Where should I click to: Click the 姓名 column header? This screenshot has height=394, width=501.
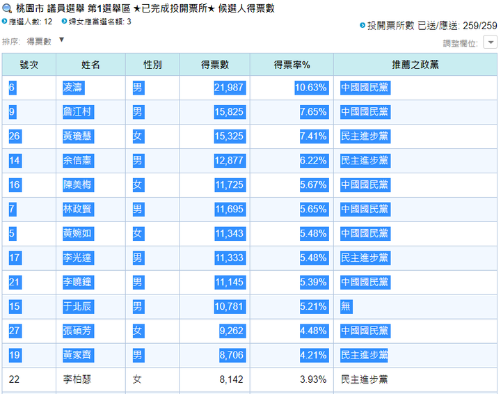pos(90,65)
